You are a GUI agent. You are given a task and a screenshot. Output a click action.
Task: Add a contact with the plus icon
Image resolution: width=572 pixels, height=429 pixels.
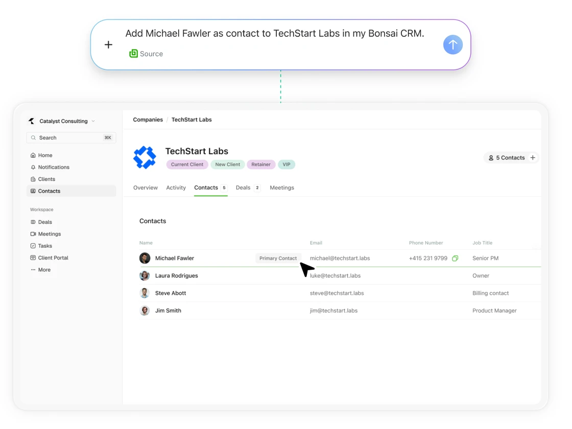point(533,158)
